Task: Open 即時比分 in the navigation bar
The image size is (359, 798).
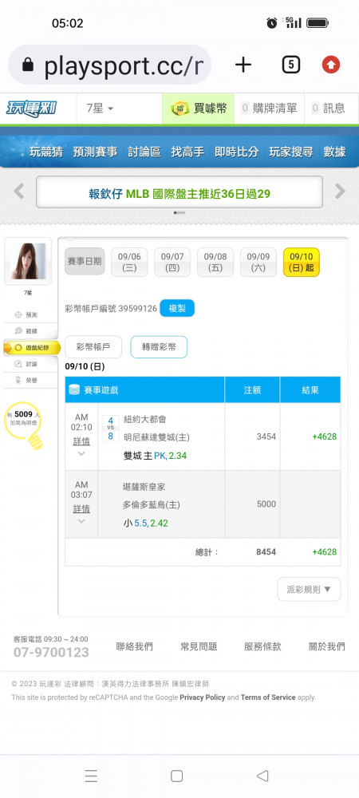Action: pyautogui.click(x=236, y=151)
